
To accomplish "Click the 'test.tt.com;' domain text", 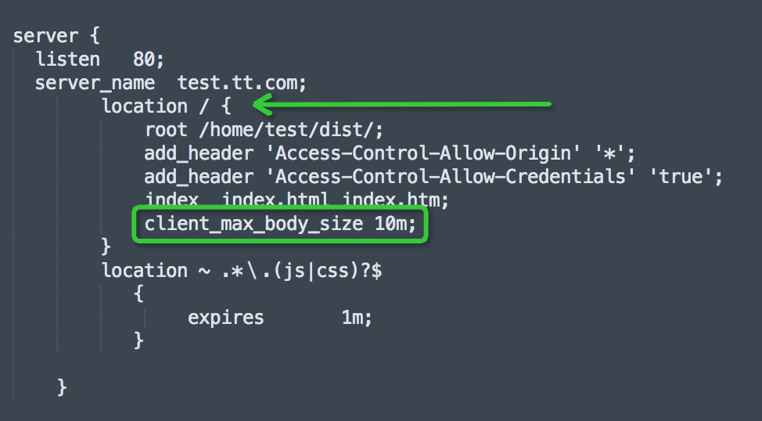I will point(242,83).
